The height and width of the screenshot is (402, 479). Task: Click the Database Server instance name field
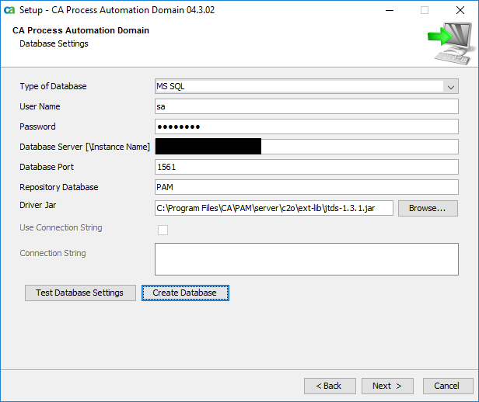[306, 147]
